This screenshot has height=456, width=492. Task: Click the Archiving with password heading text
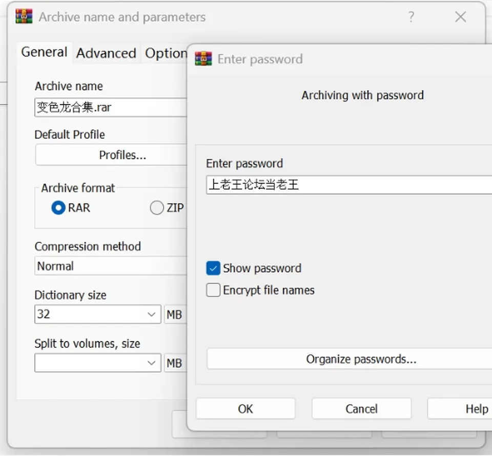coord(363,95)
